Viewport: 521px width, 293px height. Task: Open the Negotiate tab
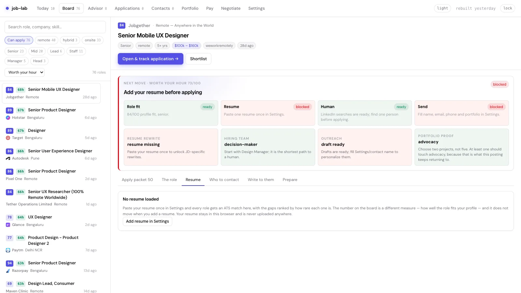click(231, 8)
